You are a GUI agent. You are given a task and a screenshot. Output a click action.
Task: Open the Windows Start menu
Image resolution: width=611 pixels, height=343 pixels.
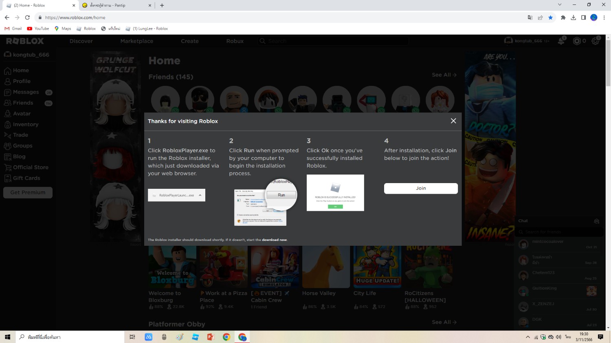pyautogui.click(x=7, y=337)
